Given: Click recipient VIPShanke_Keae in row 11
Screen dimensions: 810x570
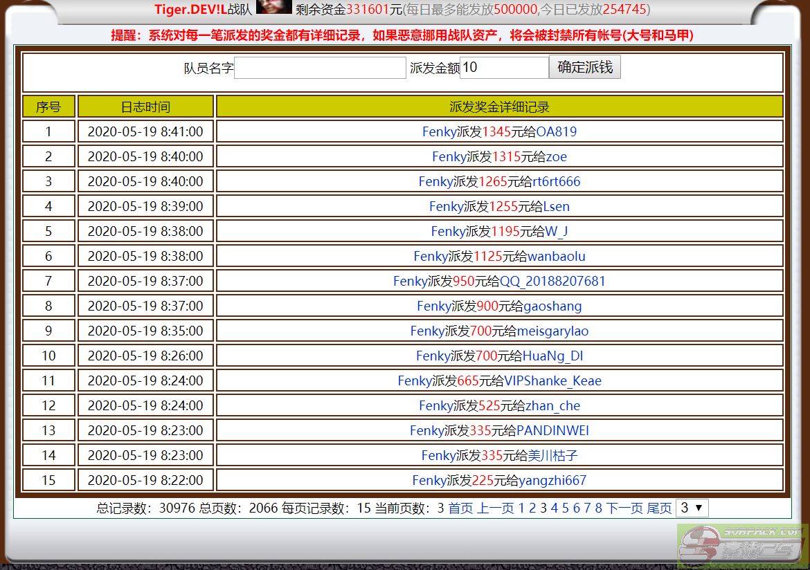Looking at the screenshot, I should click(552, 380).
